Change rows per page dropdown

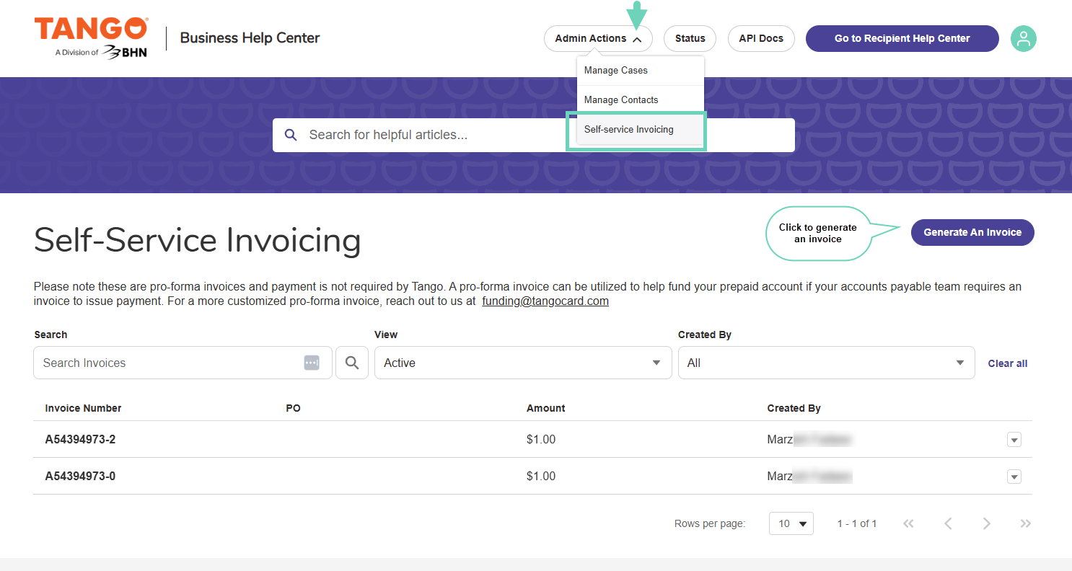[x=791, y=523]
